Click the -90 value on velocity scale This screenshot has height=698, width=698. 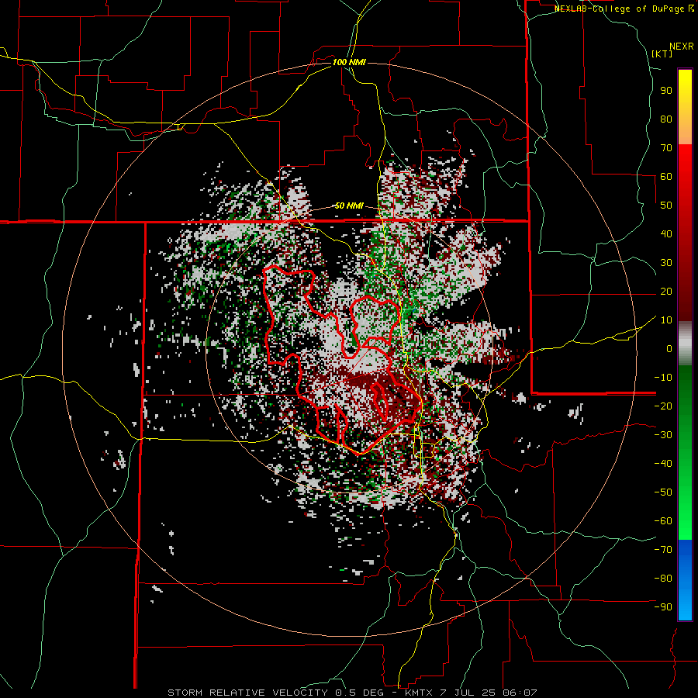[x=663, y=607]
